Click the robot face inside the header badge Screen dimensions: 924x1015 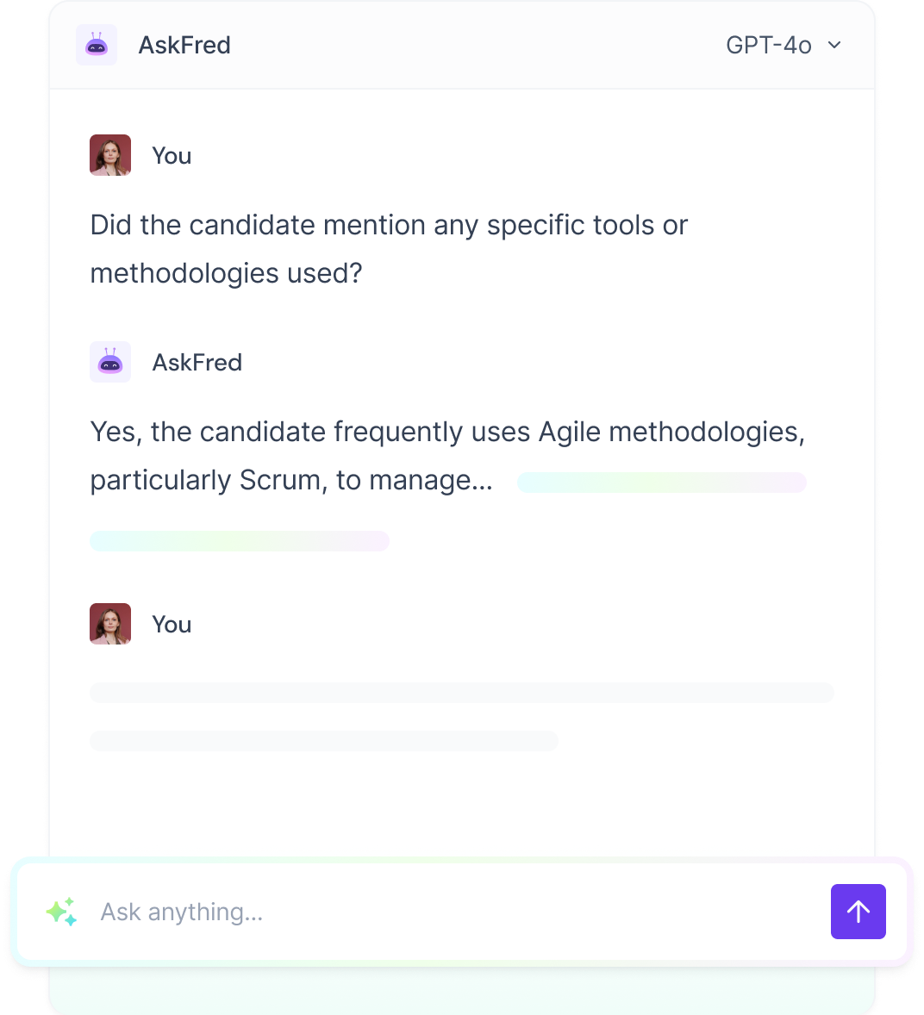tap(96, 45)
